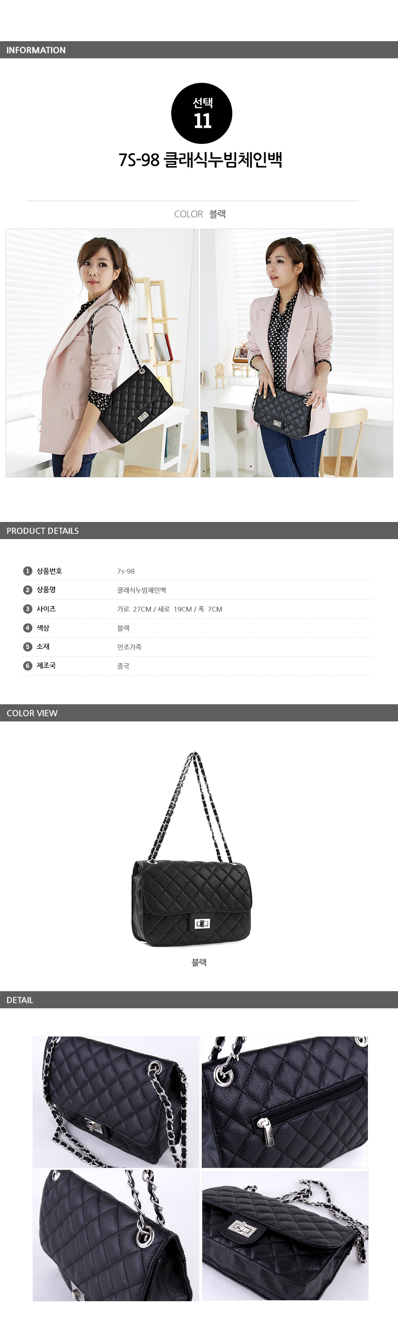Screen dimensions: 398x1335
Task: Click the number 1 bullet beside 상품번호
Action: click(x=27, y=571)
